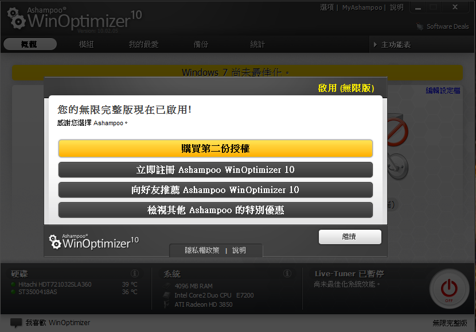Toggle the Live-Tuner OFF power button
The width and height of the screenshot is (476, 332).
click(x=449, y=289)
